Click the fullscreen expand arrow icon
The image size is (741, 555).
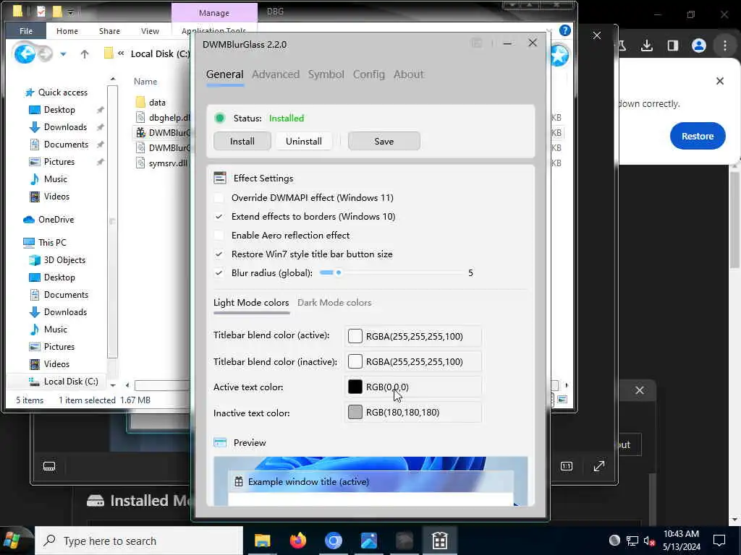pyautogui.click(x=599, y=466)
